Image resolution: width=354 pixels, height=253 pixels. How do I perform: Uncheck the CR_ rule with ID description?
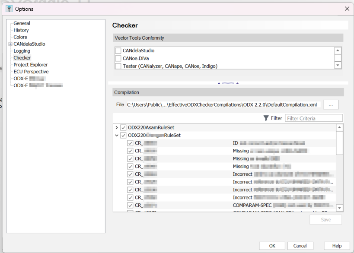coord(130,143)
